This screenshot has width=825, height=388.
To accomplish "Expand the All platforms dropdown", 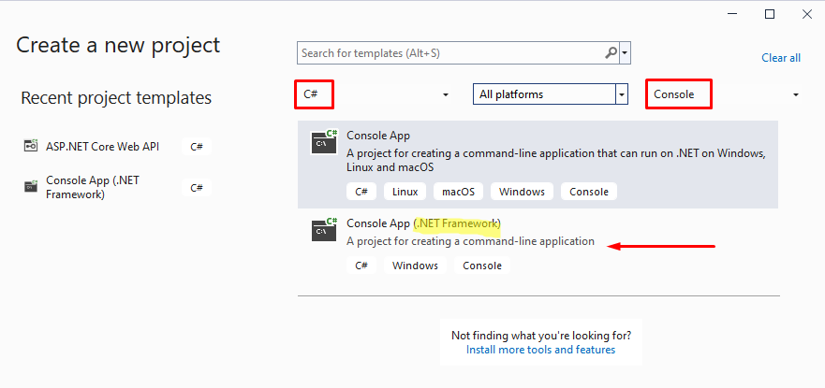I will 621,94.
